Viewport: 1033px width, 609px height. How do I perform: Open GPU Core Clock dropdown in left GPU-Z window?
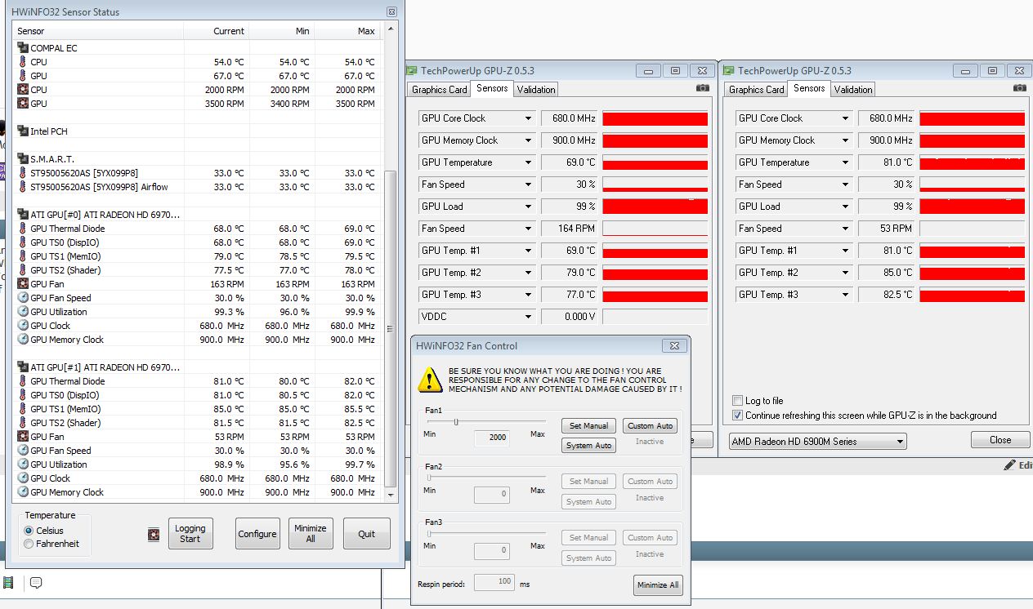point(528,118)
